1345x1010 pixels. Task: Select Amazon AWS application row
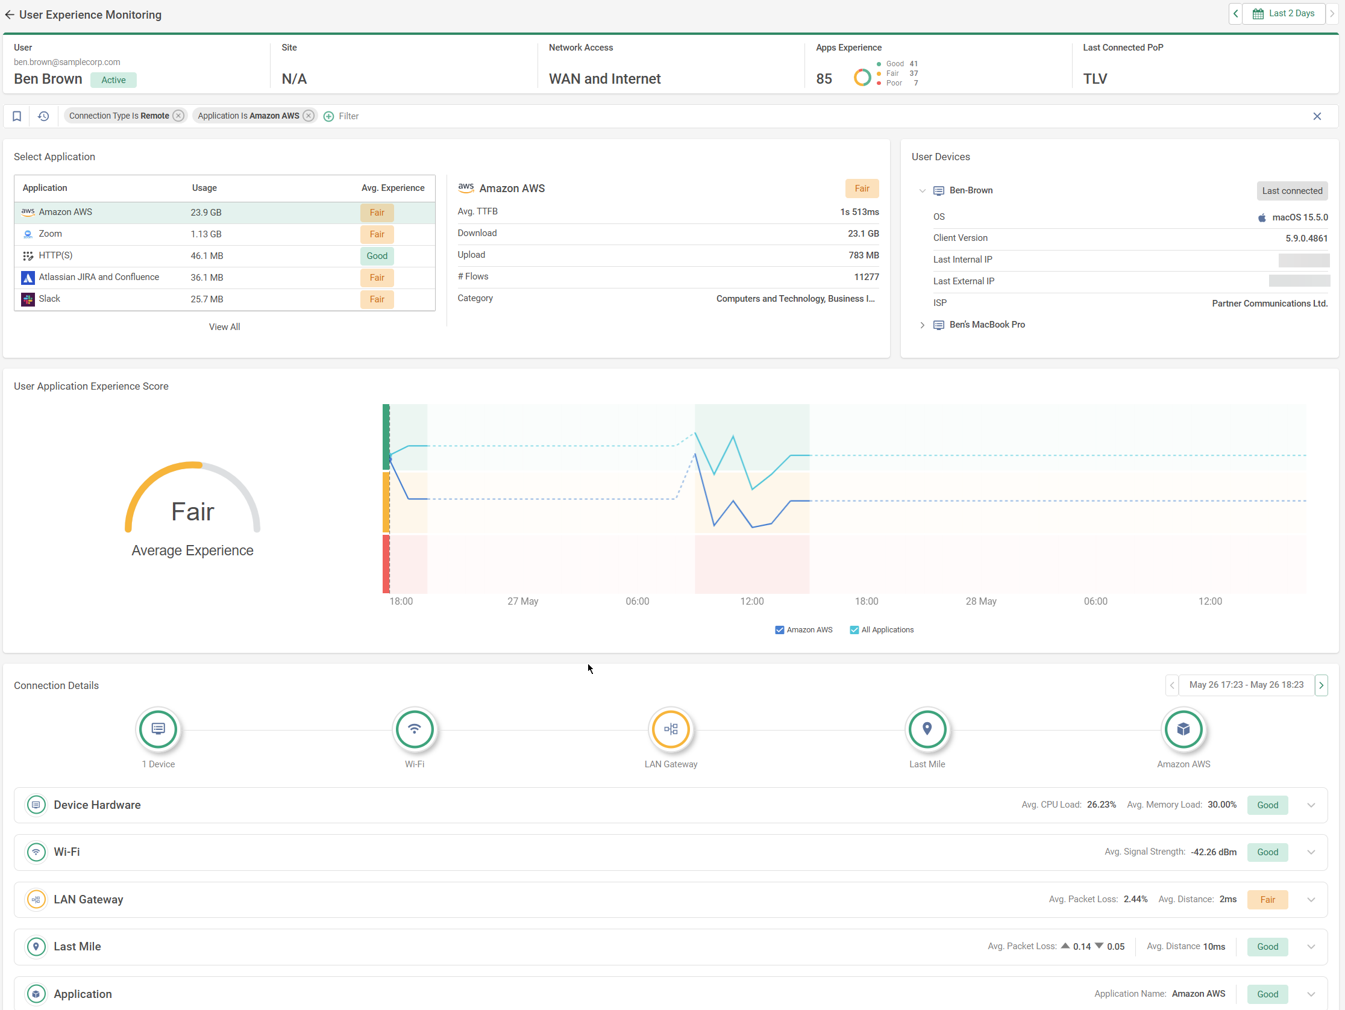pos(224,213)
